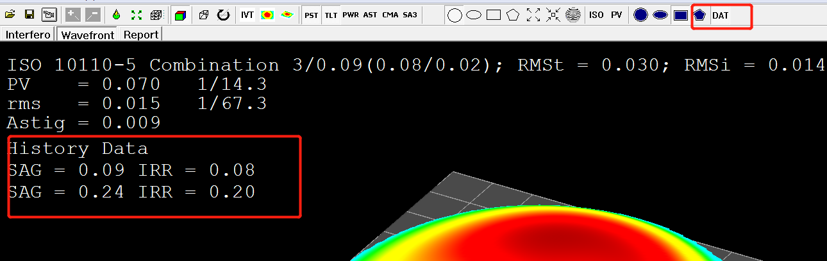
Task: Select the outline circle mask tool
Action: (x=455, y=15)
